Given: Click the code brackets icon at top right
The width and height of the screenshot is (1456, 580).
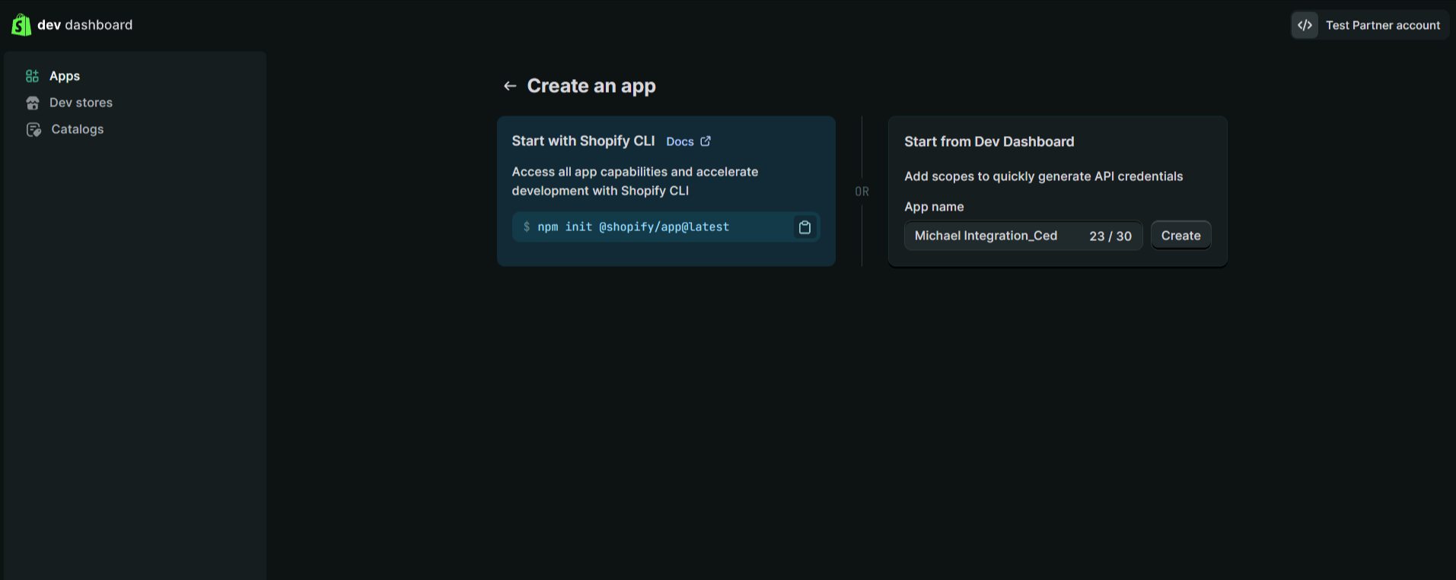Looking at the screenshot, I should pos(1305,25).
